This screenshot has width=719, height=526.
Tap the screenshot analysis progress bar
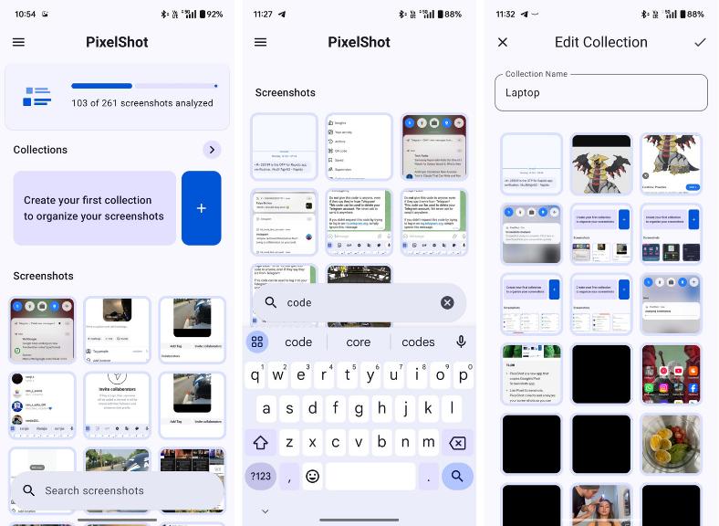pyautogui.click(x=144, y=86)
